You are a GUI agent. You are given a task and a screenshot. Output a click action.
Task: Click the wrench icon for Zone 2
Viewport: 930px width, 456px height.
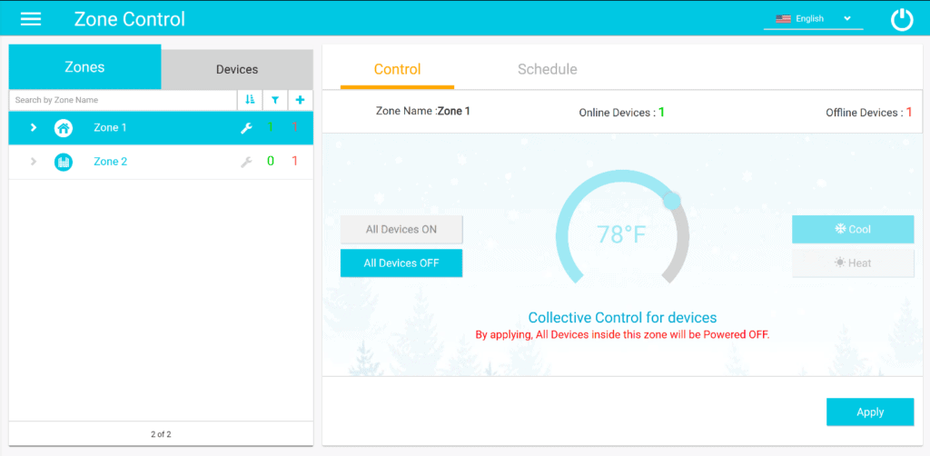(x=245, y=162)
